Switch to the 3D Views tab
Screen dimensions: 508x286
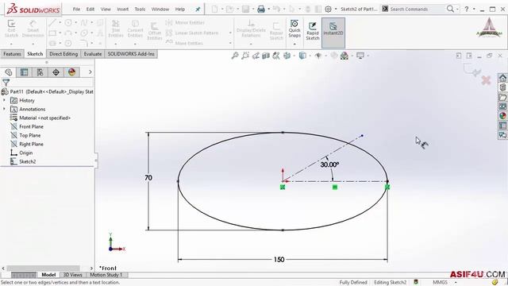tap(72, 275)
